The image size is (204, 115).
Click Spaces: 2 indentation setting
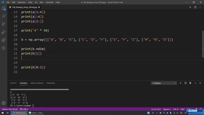[167, 109]
